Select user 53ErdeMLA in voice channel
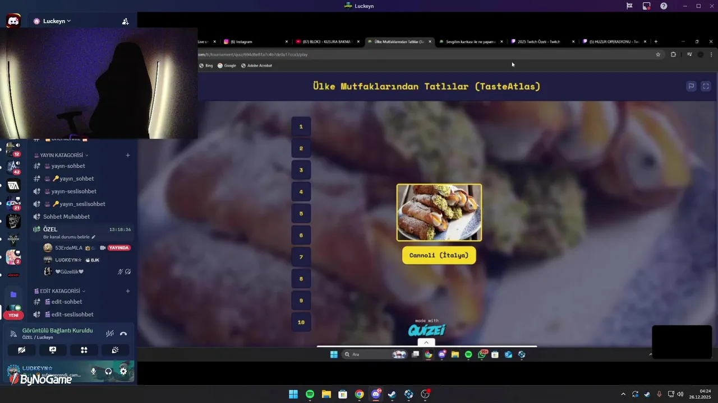The width and height of the screenshot is (718, 403). click(x=68, y=247)
